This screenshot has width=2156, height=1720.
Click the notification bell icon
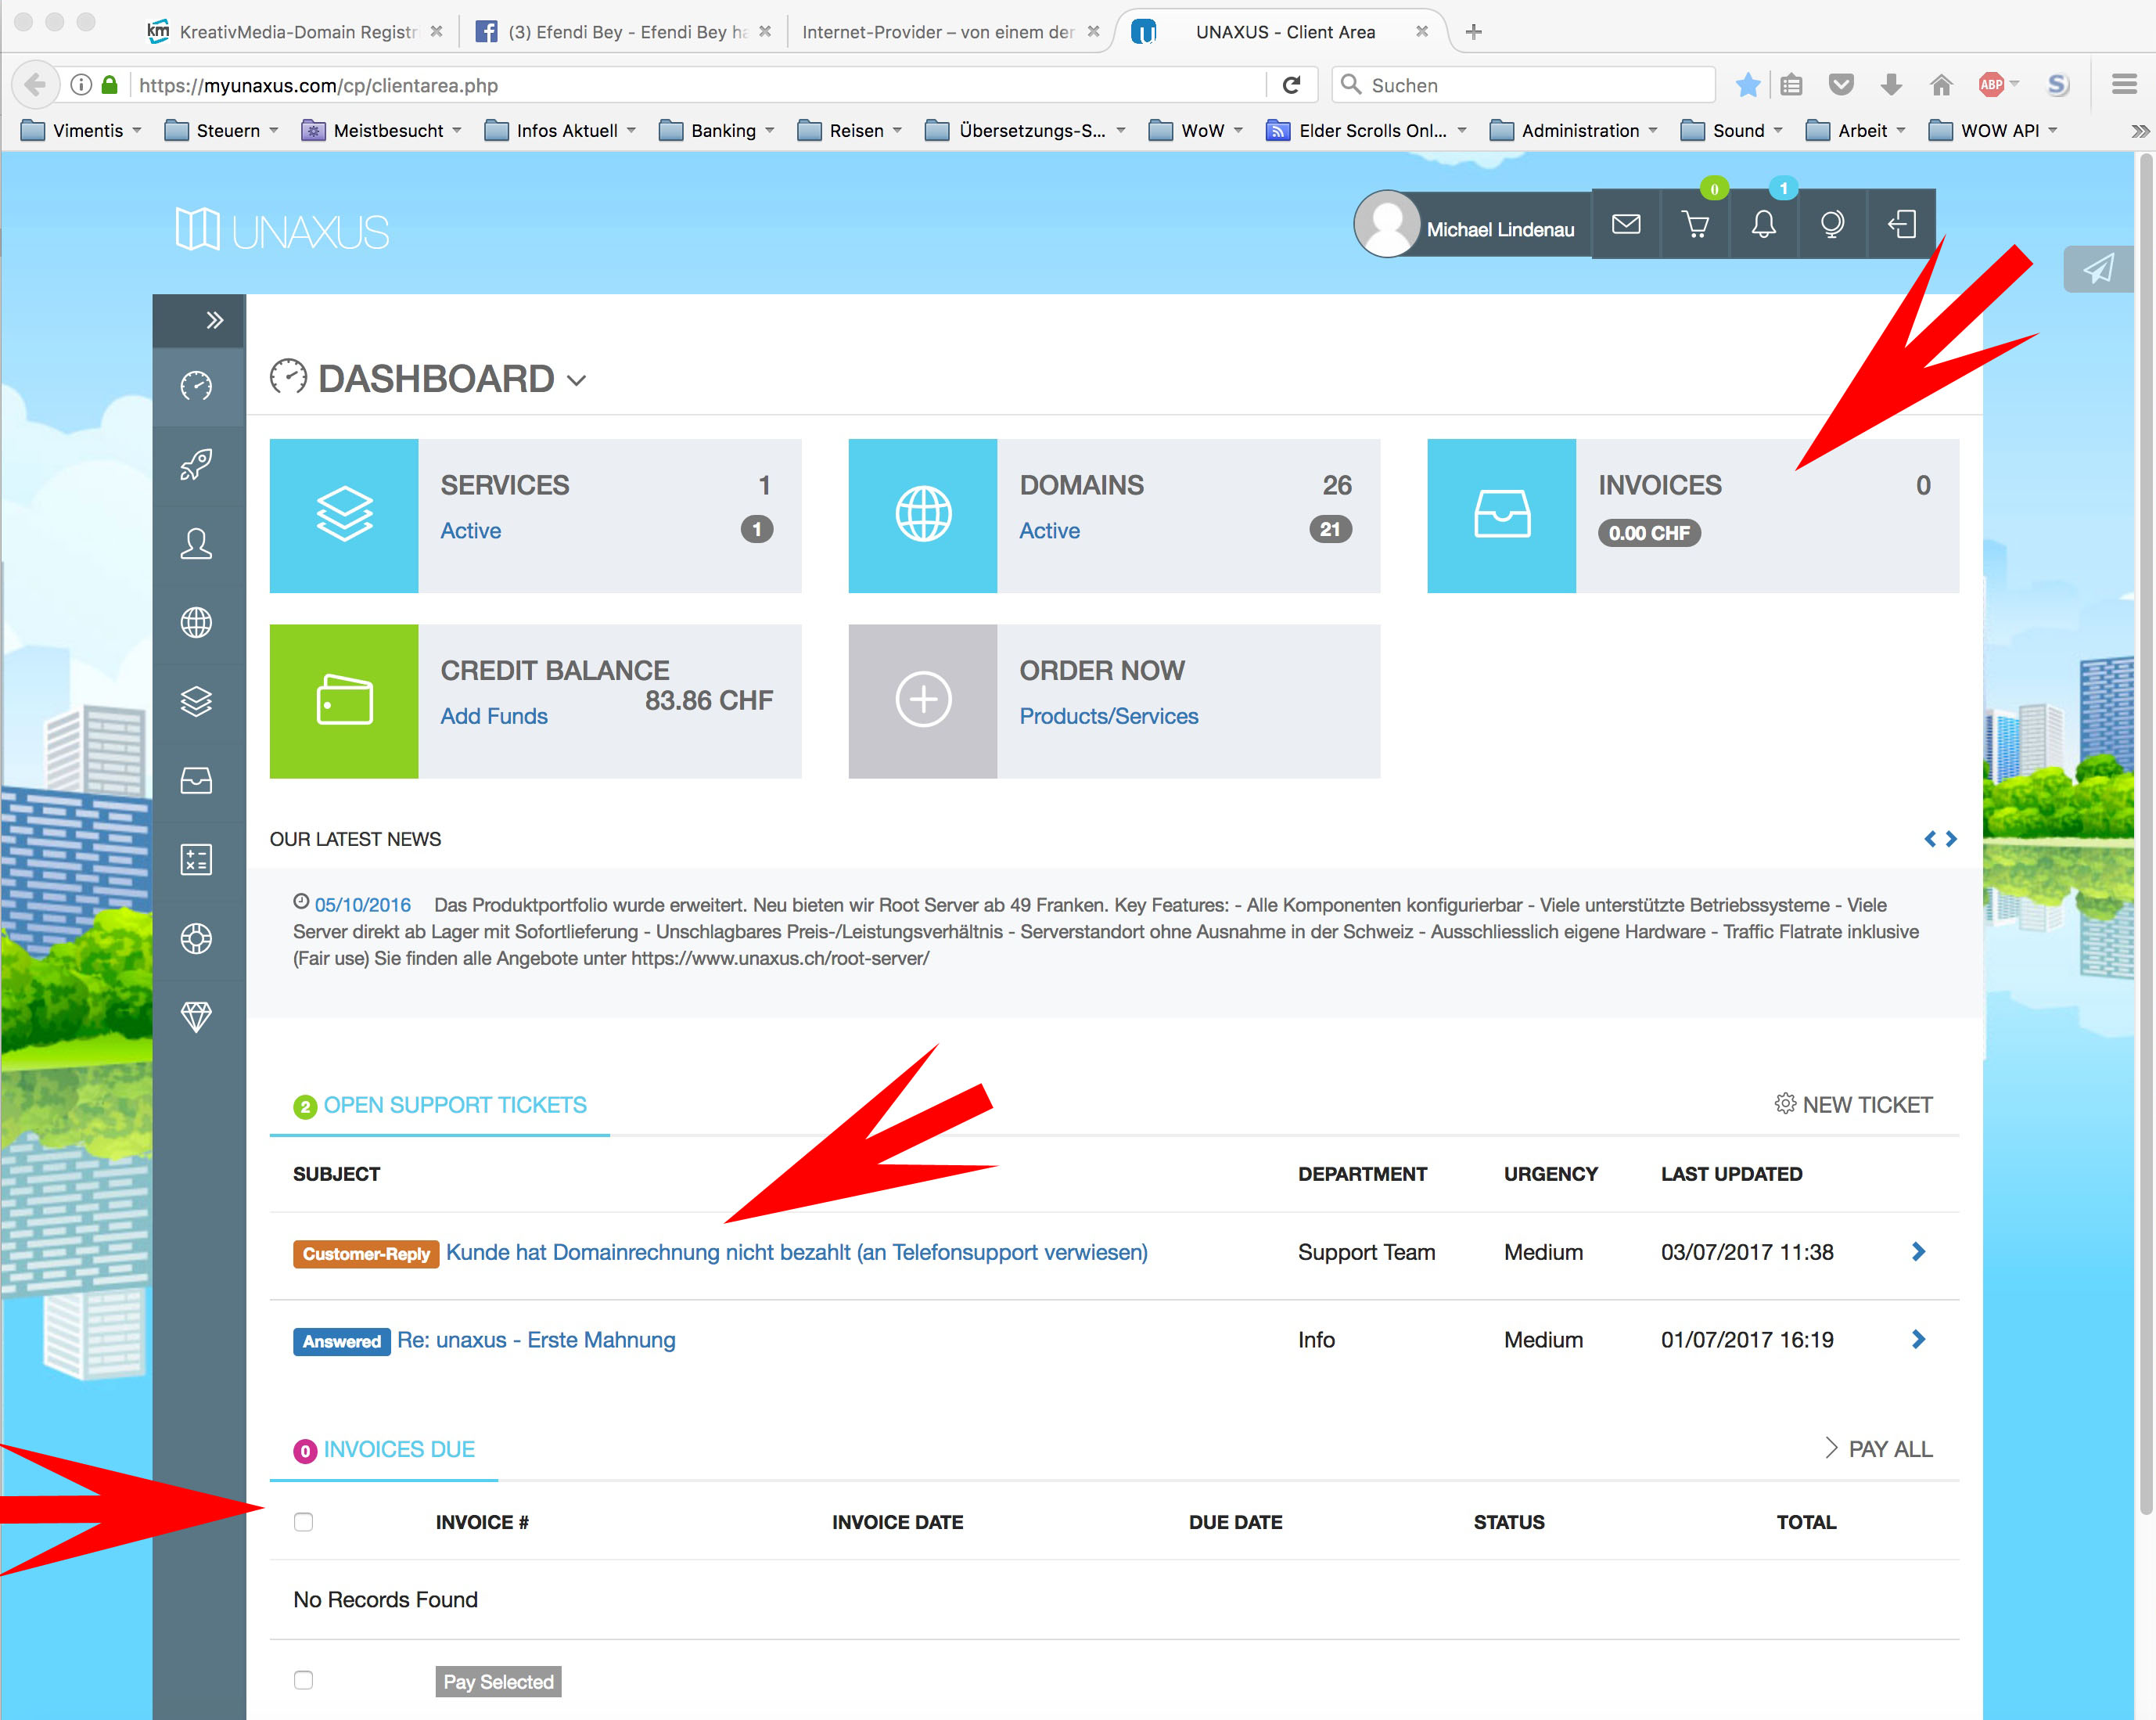pyautogui.click(x=1764, y=225)
